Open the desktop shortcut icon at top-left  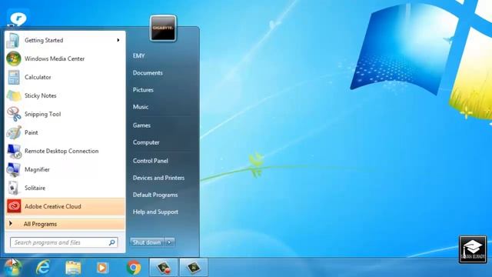pos(18,18)
